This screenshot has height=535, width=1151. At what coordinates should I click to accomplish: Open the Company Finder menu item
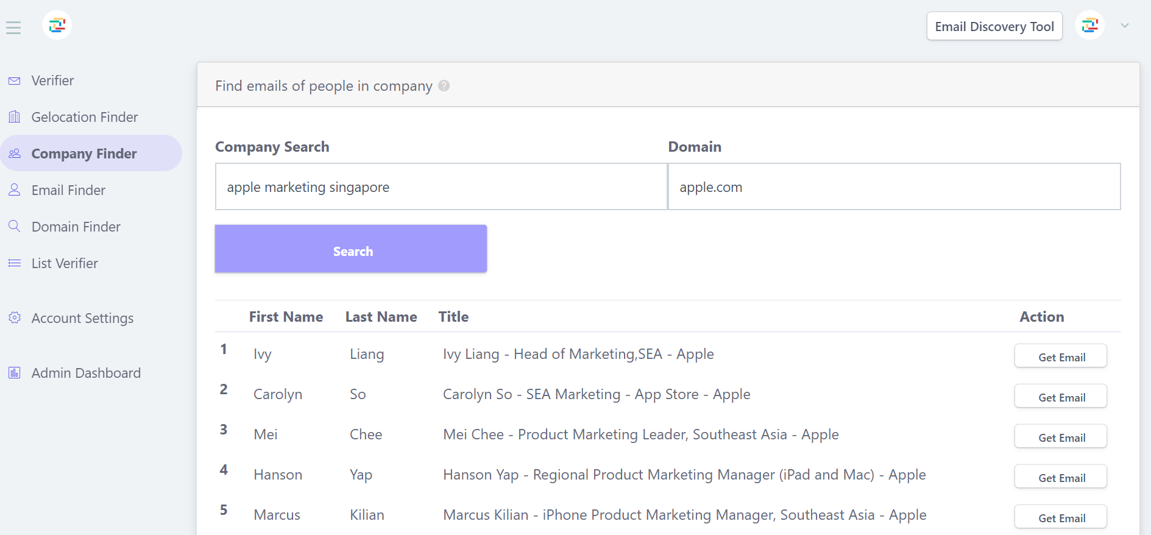click(84, 154)
